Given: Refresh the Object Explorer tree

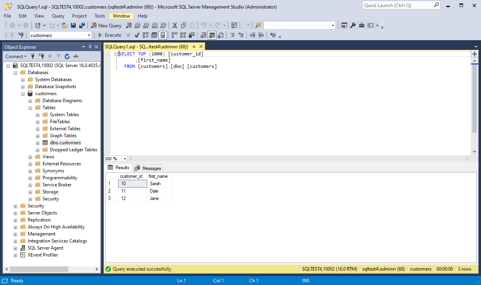Looking at the screenshot, I should 67,56.
